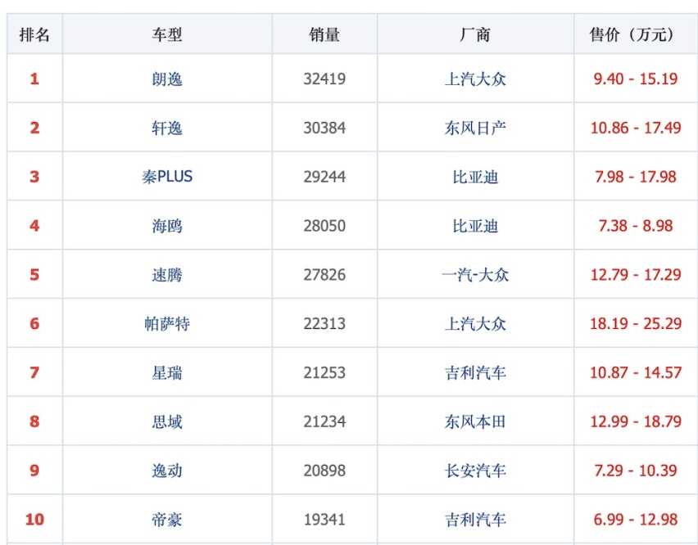Click rank number 3 in 秦PLUS row
Image resolution: width=698 pixels, height=545 pixels.
point(34,177)
